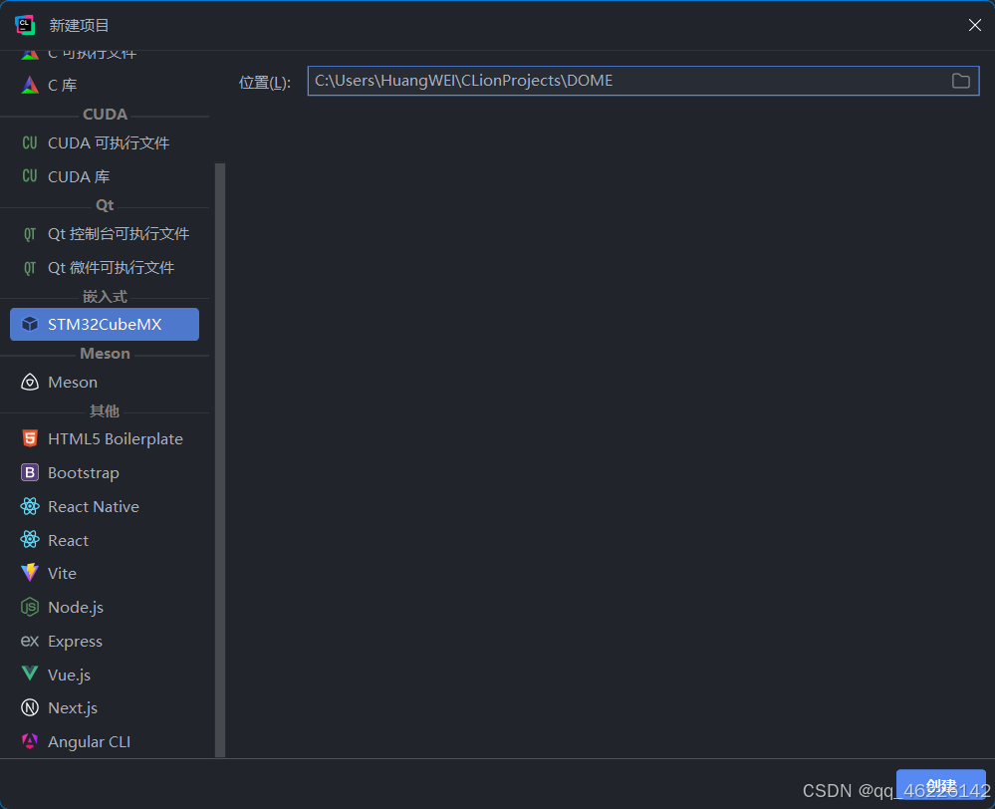Click the Meson logo icon
995x809 pixels.
pyautogui.click(x=30, y=383)
